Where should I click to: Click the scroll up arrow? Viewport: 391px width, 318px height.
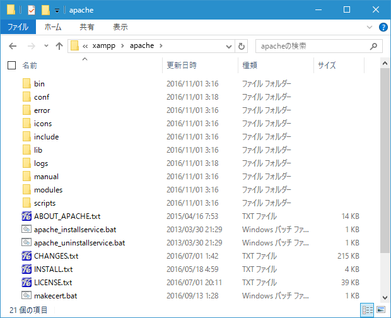(x=385, y=63)
